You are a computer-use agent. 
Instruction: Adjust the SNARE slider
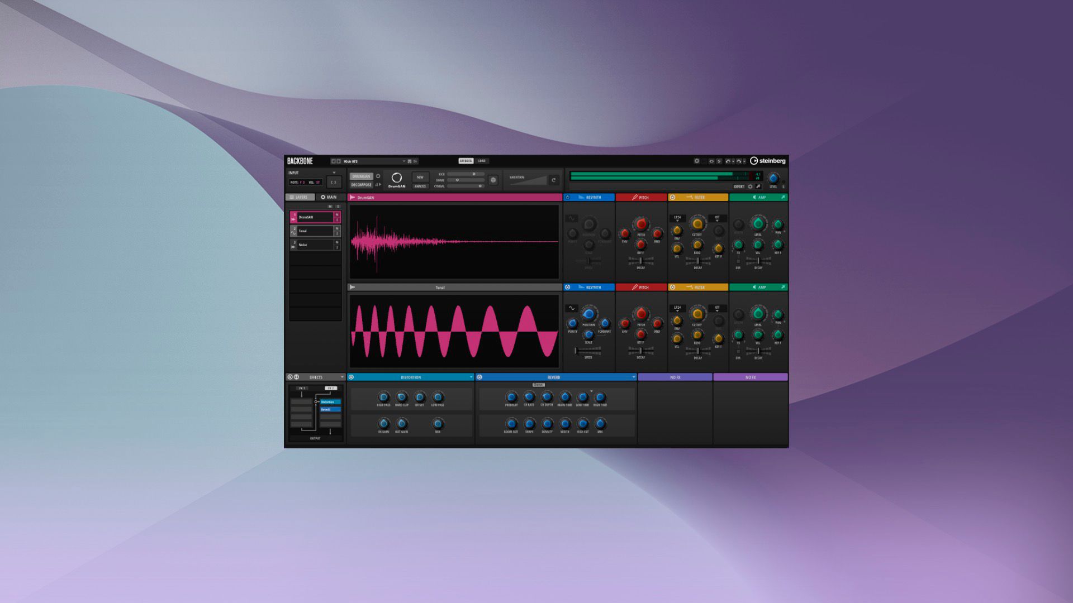click(x=465, y=180)
